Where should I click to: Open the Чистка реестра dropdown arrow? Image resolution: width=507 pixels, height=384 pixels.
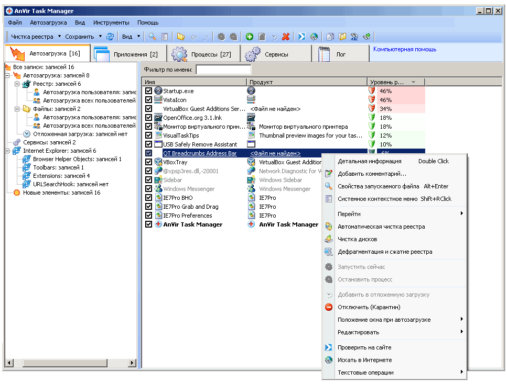click(x=59, y=37)
